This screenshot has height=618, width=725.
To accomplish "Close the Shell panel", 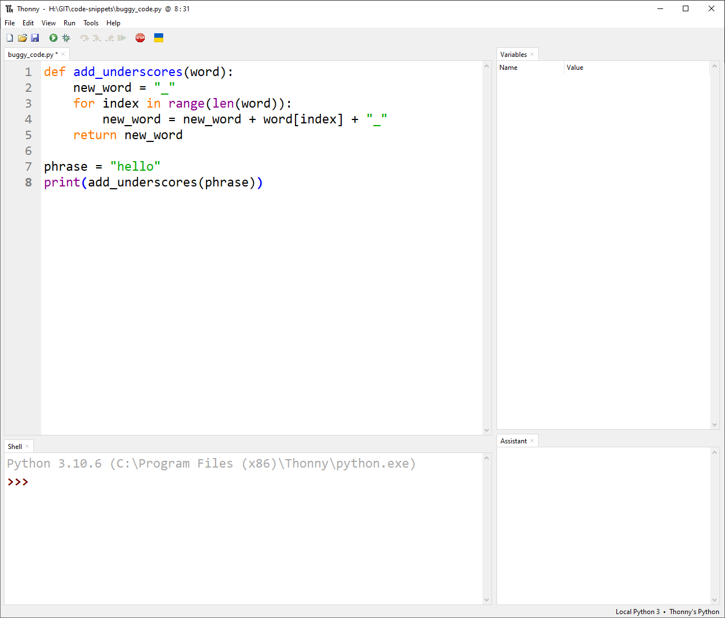I will click(27, 446).
